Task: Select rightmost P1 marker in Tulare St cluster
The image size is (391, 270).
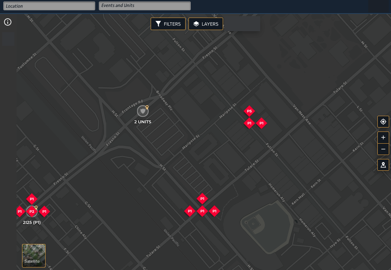Action: (x=214, y=211)
